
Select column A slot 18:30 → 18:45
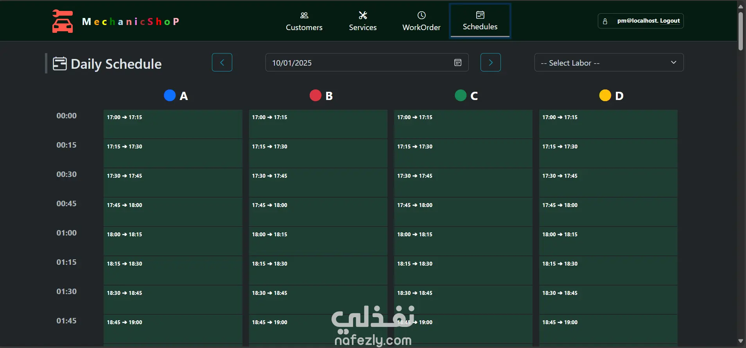click(x=173, y=300)
